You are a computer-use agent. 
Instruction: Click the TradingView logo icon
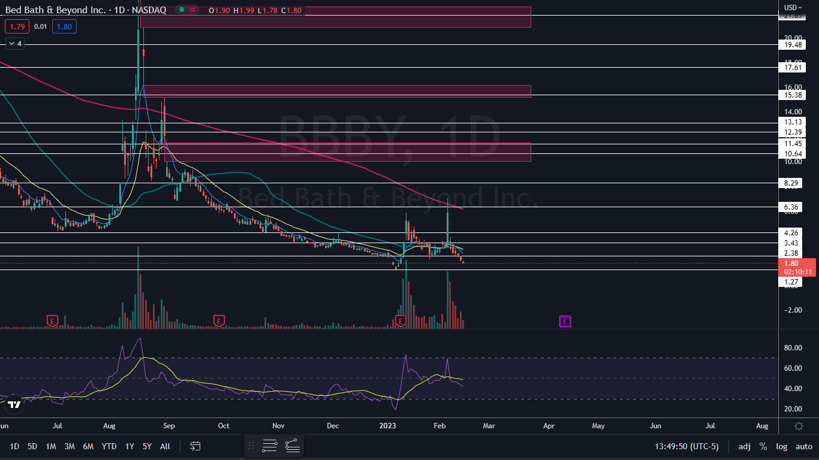coord(14,405)
